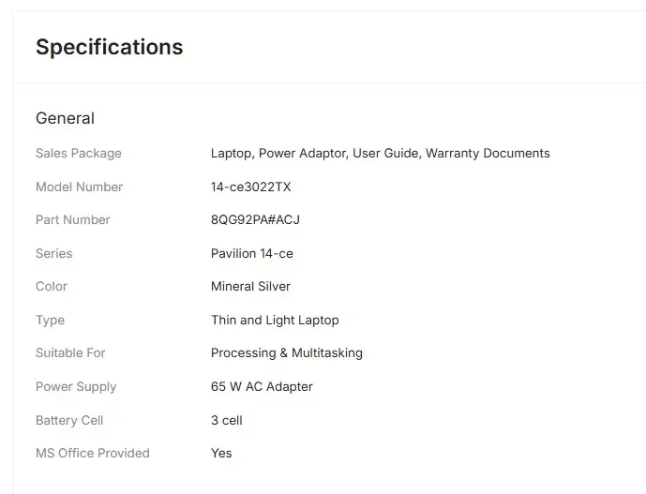Screen dimensions: 646x494
Task: Select part number 8QG92PA#ACJ
Action: click(x=255, y=219)
